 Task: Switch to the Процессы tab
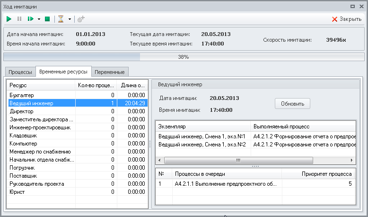click(x=20, y=72)
